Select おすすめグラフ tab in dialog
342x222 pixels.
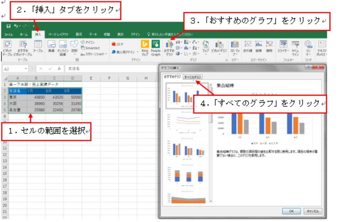pyautogui.click(x=172, y=77)
